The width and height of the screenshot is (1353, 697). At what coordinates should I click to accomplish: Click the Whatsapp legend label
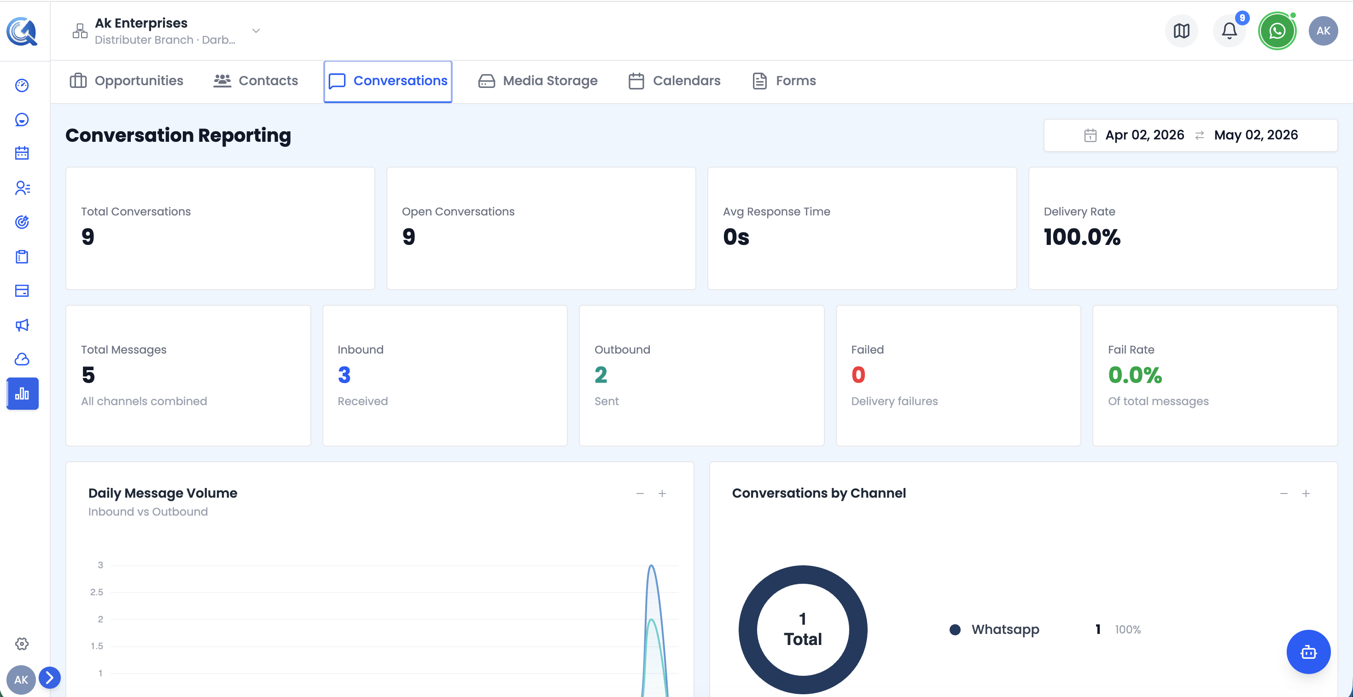(1005, 629)
